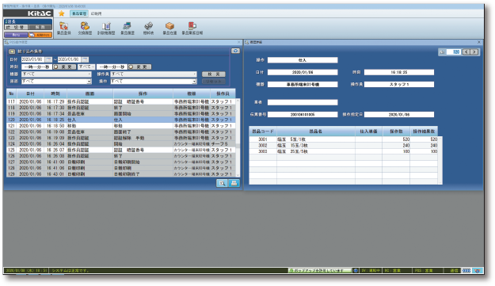
Task: Click the detail field showing 16:18:25
Action: pos(399,72)
